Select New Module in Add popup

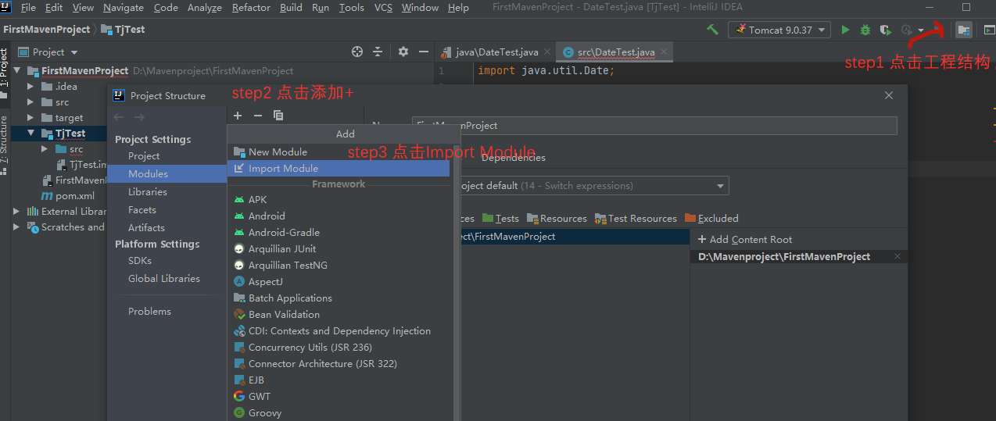coord(339,152)
